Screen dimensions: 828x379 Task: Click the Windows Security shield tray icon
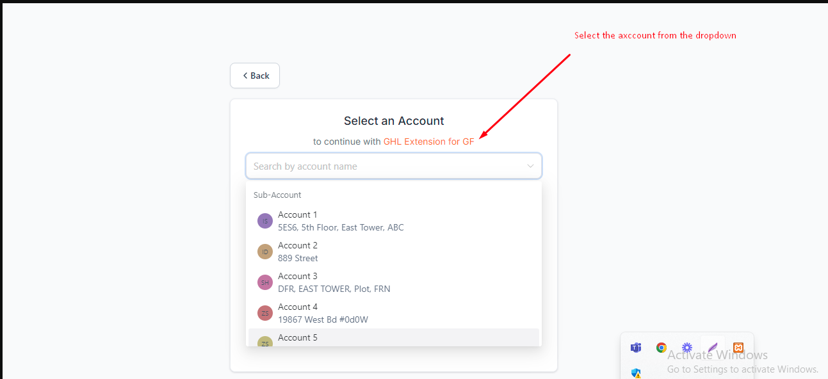(636, 373)
